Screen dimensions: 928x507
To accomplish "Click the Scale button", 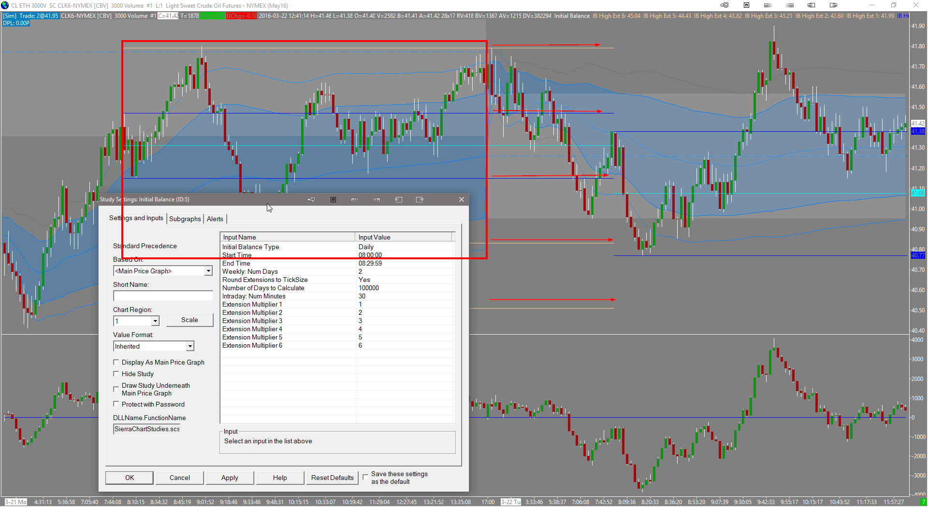I will (189, 320).
